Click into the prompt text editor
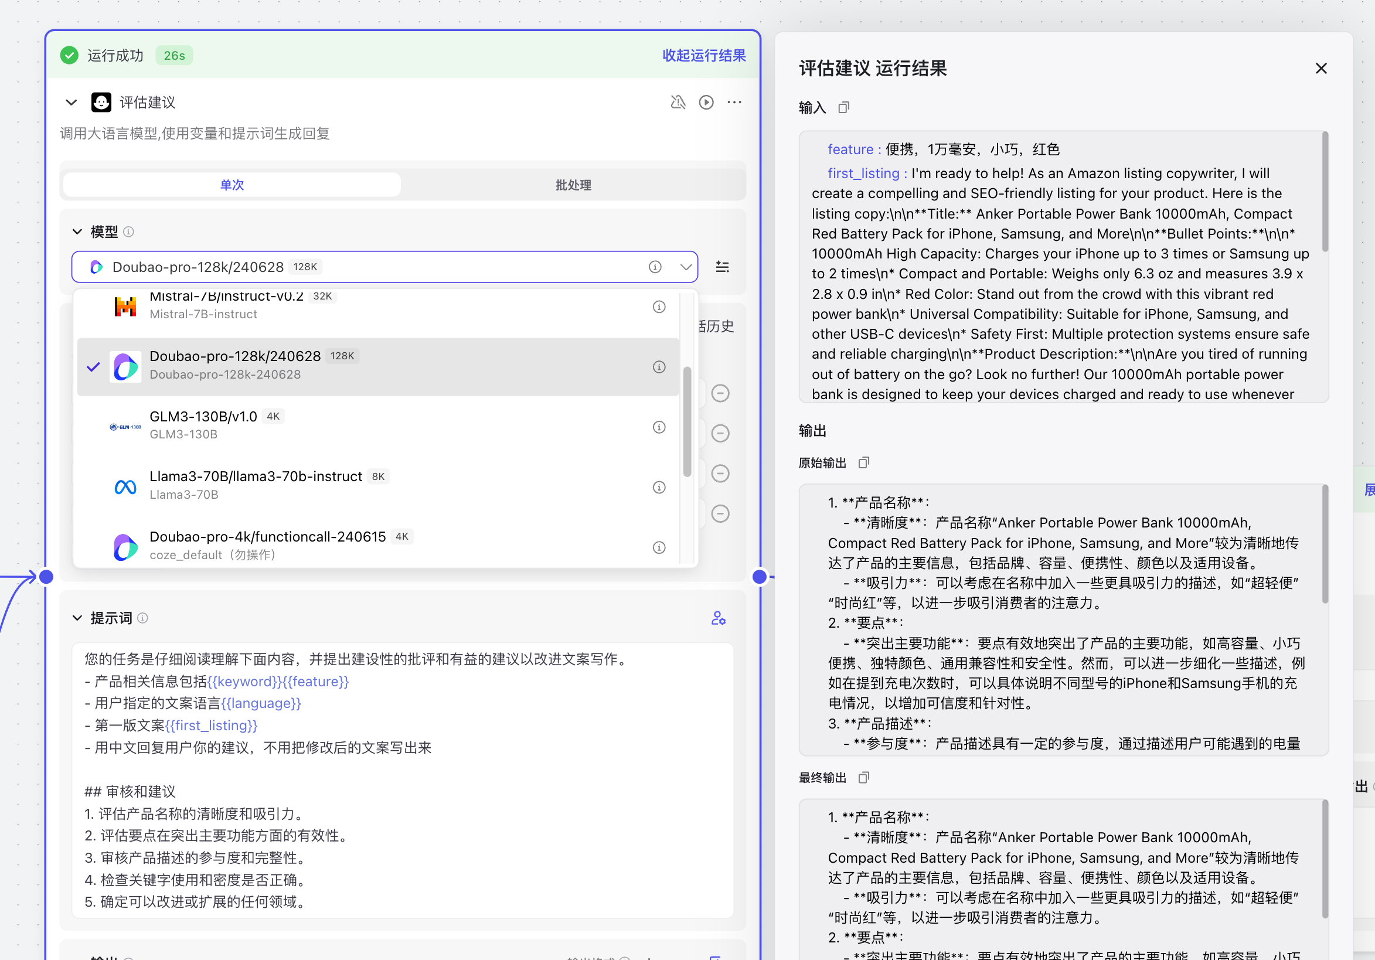 [403, 779]
